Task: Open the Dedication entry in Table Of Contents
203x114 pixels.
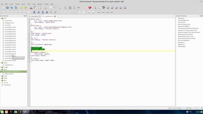Action: point(181,18)
